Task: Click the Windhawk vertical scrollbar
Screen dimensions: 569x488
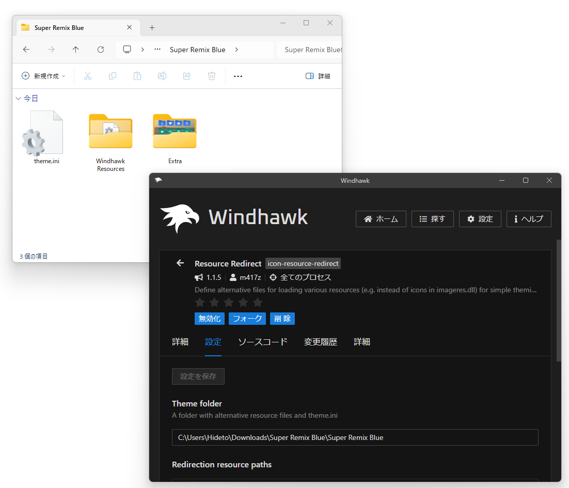Action: coord(559,301)
